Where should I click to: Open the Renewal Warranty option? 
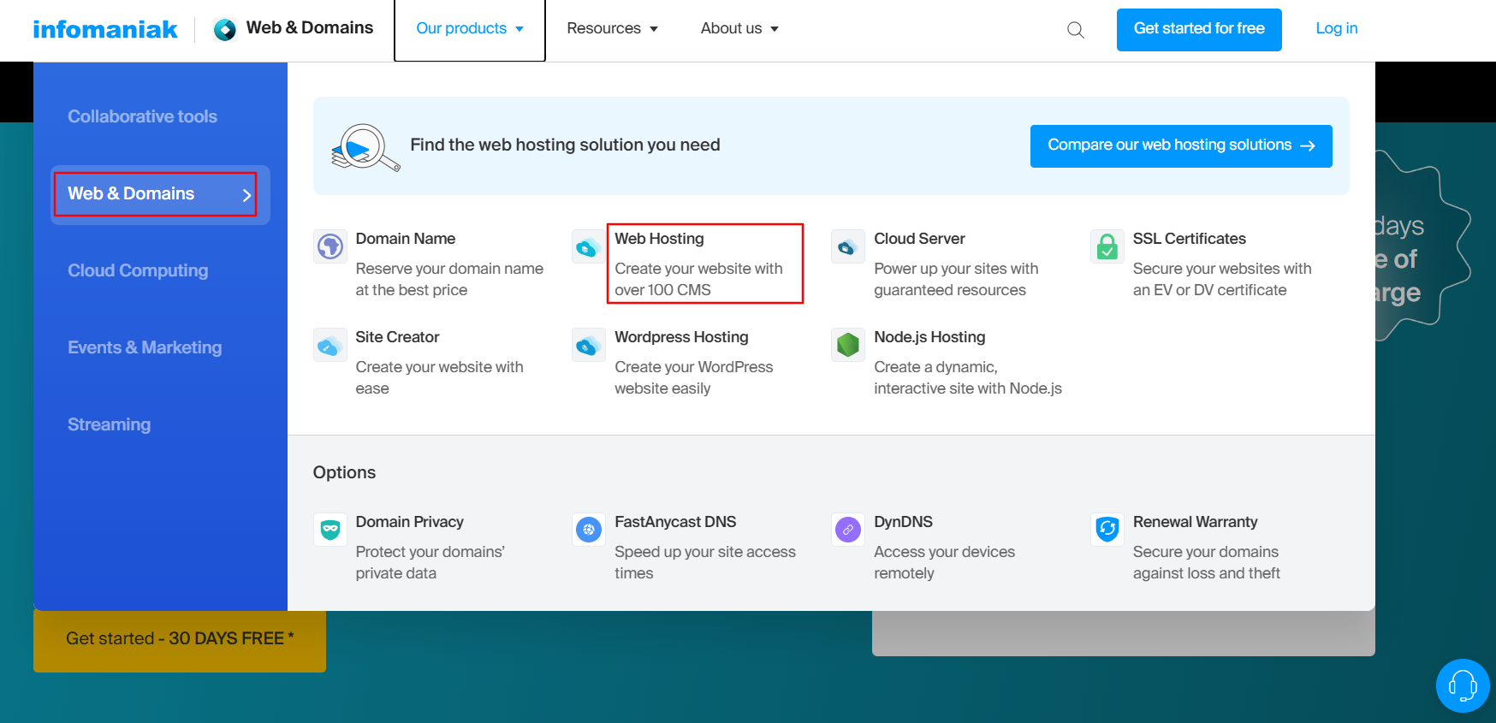click(1195, 522)
